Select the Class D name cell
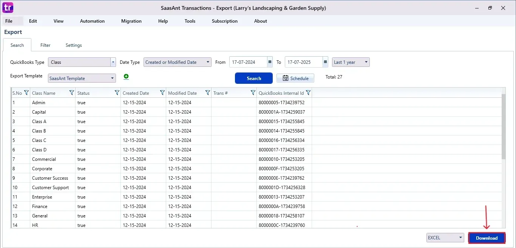Screen dimensions: 516x248 click(x=53, y=150)
